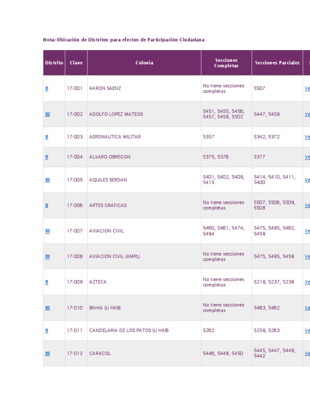This screenshot has width=310, height=414.
Task: Click the Colonia column header
Action: (144, 63)
